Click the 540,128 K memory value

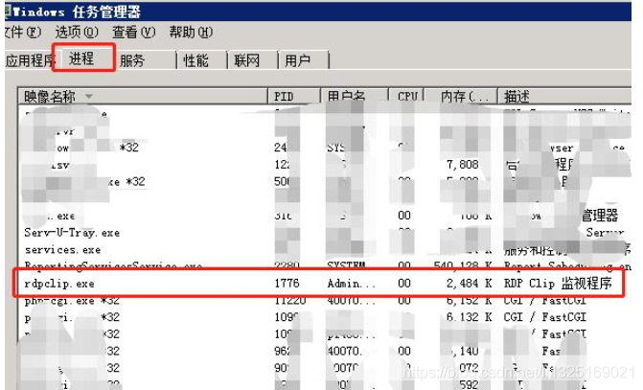point(463,265)
